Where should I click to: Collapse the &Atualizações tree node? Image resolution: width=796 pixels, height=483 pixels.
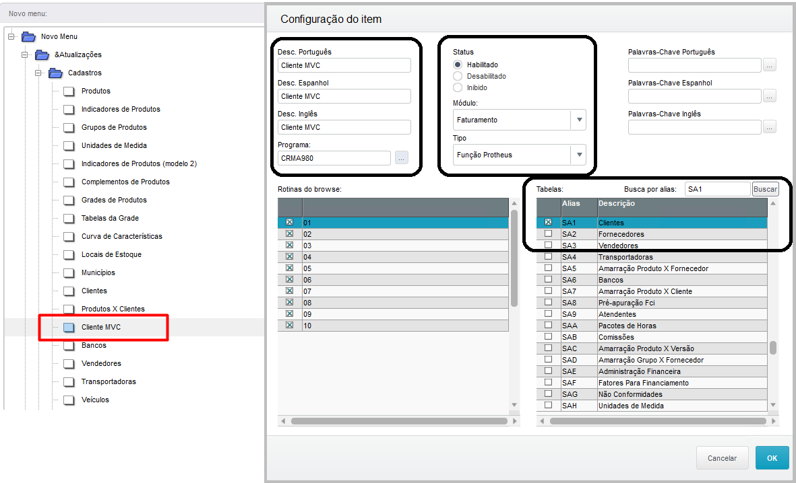point(24,54)
